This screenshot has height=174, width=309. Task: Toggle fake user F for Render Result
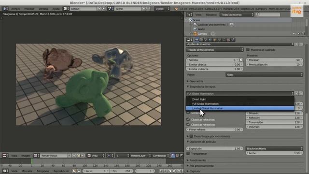[x=69, y=156]
